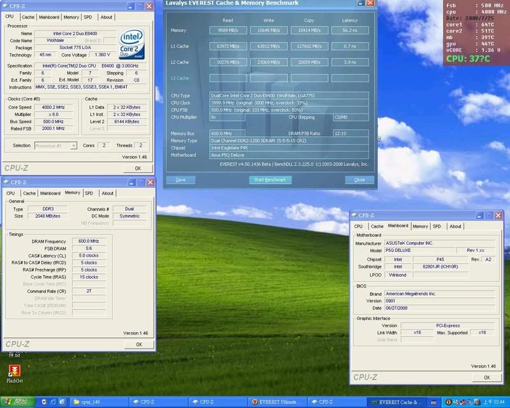The width and height of the screenshot is (510, 408).
Task: Select the About tab in mainboard CPU-Z window
Action: [x=455, y=226]
